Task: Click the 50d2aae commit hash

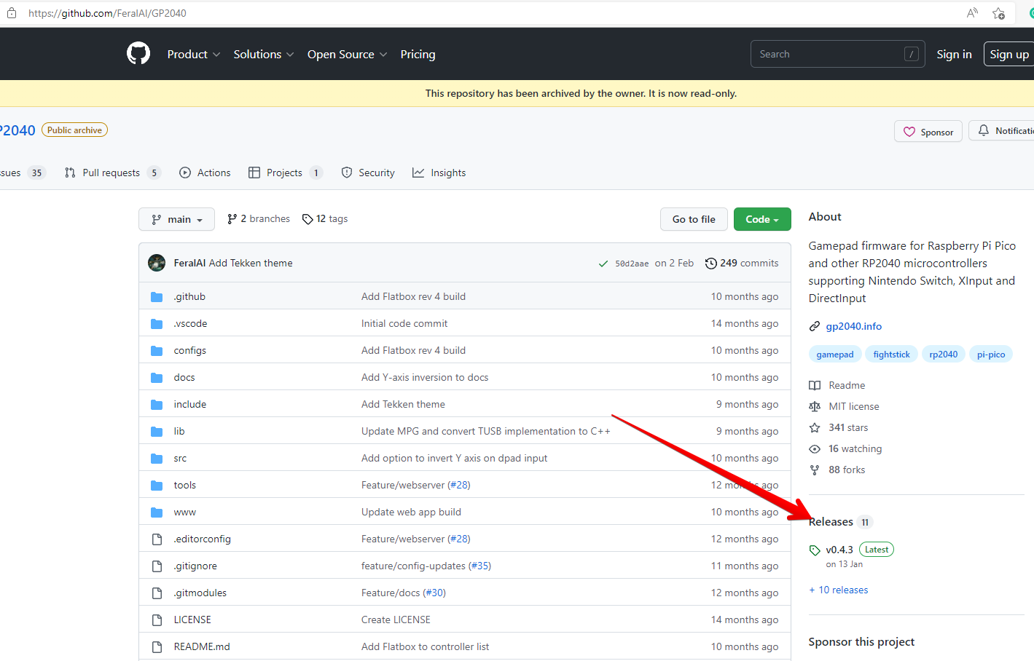Action: pos(632,264)
